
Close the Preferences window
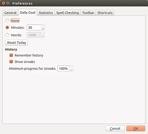tap(3, 3)
